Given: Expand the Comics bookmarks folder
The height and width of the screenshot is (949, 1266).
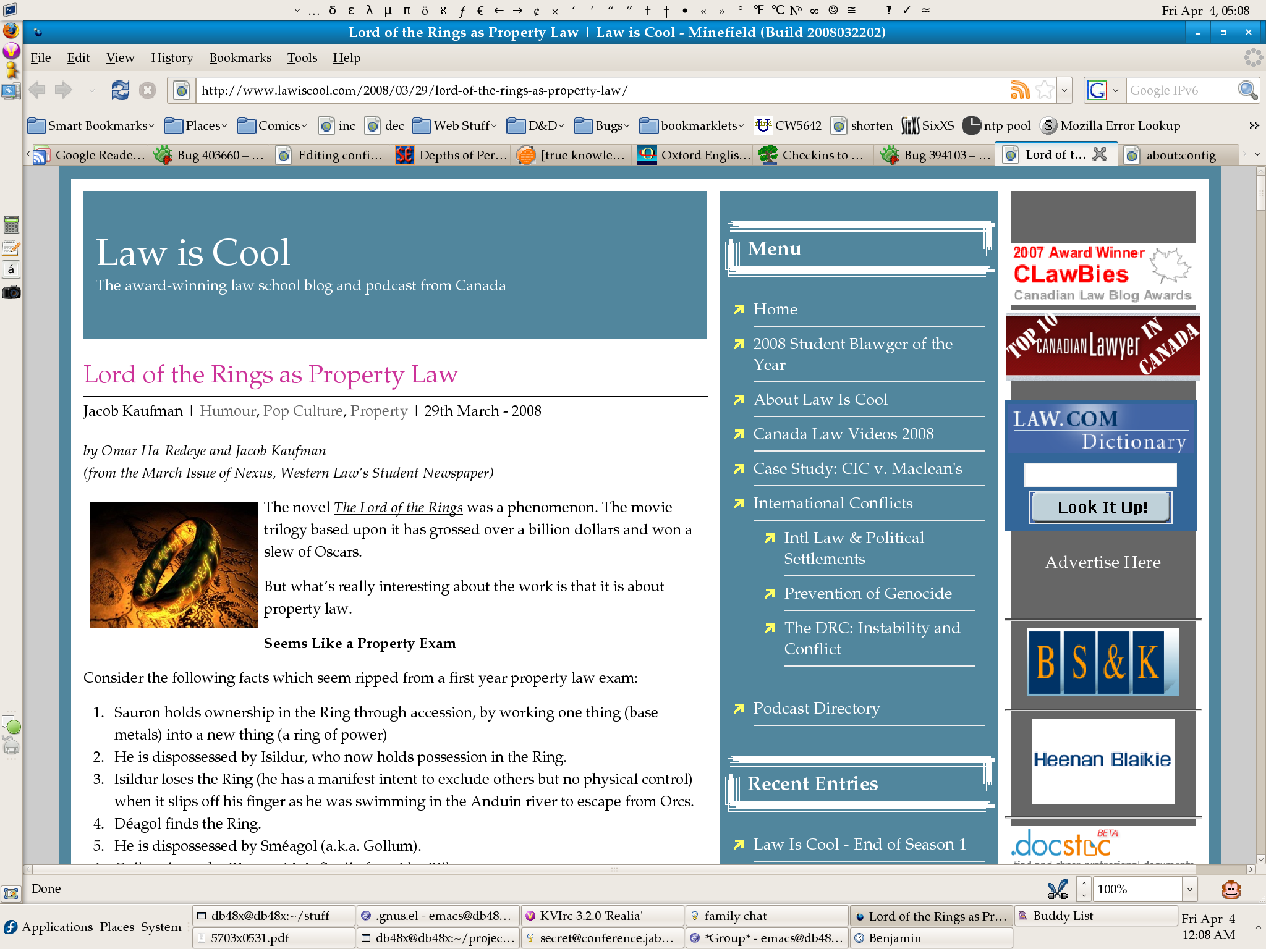Looking at the screenshot, I should coord(272,125).
